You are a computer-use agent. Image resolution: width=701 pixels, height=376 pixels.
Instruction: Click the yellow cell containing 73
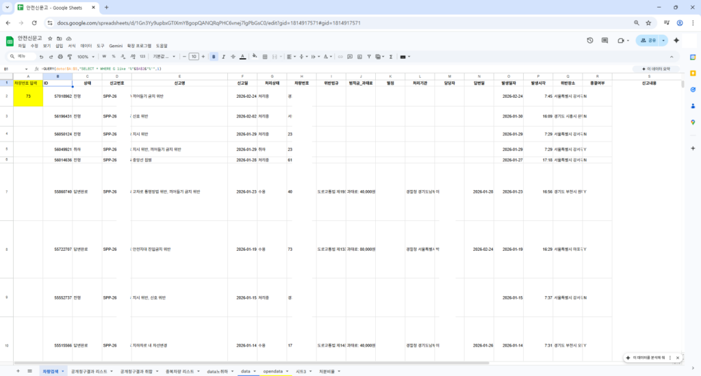[28, 96]
